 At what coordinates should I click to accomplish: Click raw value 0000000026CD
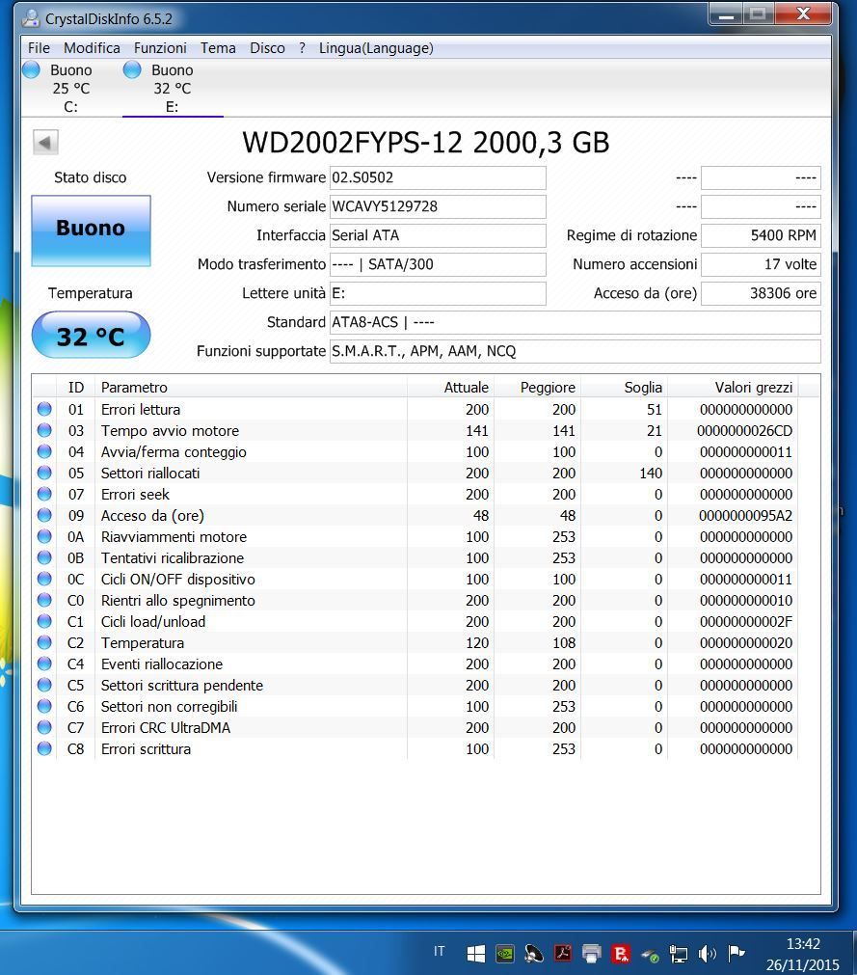[744, 431]
